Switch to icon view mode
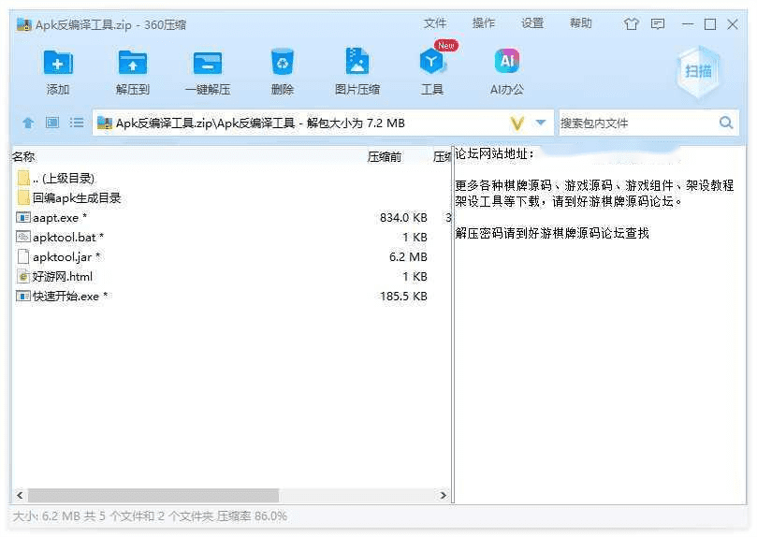The height and width of the screenshot is (537, 757). pyautogui.click(x=52, y=123)
